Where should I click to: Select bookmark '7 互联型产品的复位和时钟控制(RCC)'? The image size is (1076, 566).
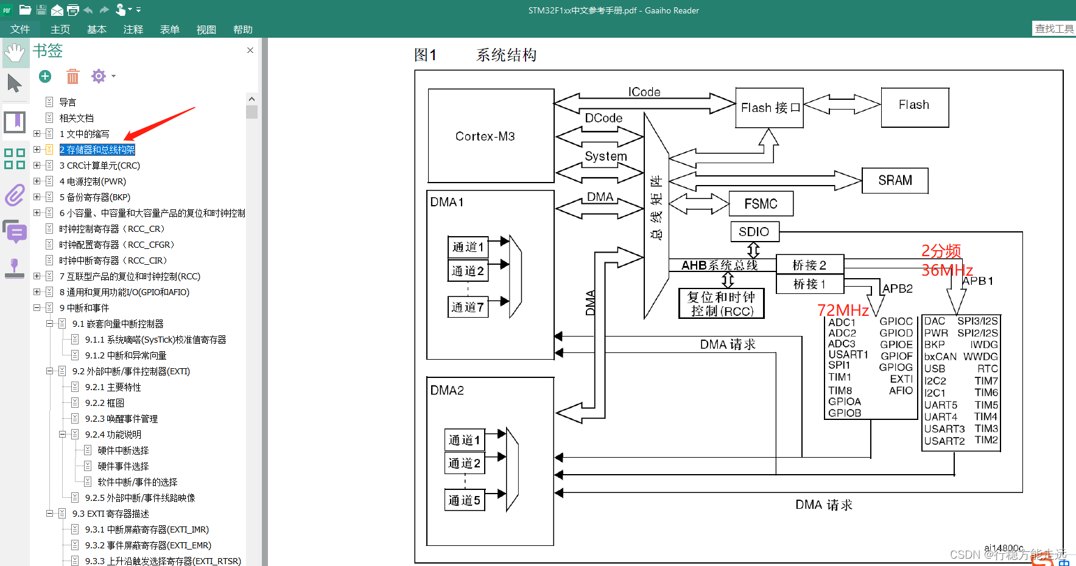point(130,276)
